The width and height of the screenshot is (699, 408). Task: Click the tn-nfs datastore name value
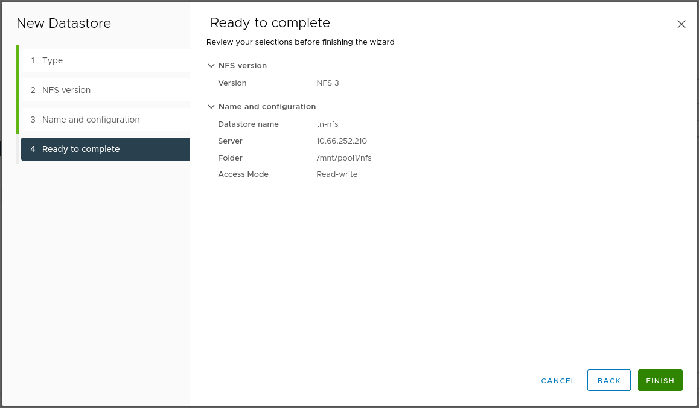click(327, 124)
